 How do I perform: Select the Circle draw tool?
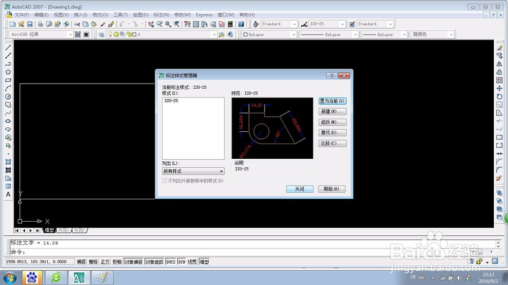8,96
